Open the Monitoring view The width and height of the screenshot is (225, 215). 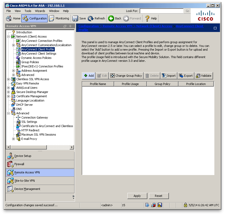coord(59,18)
